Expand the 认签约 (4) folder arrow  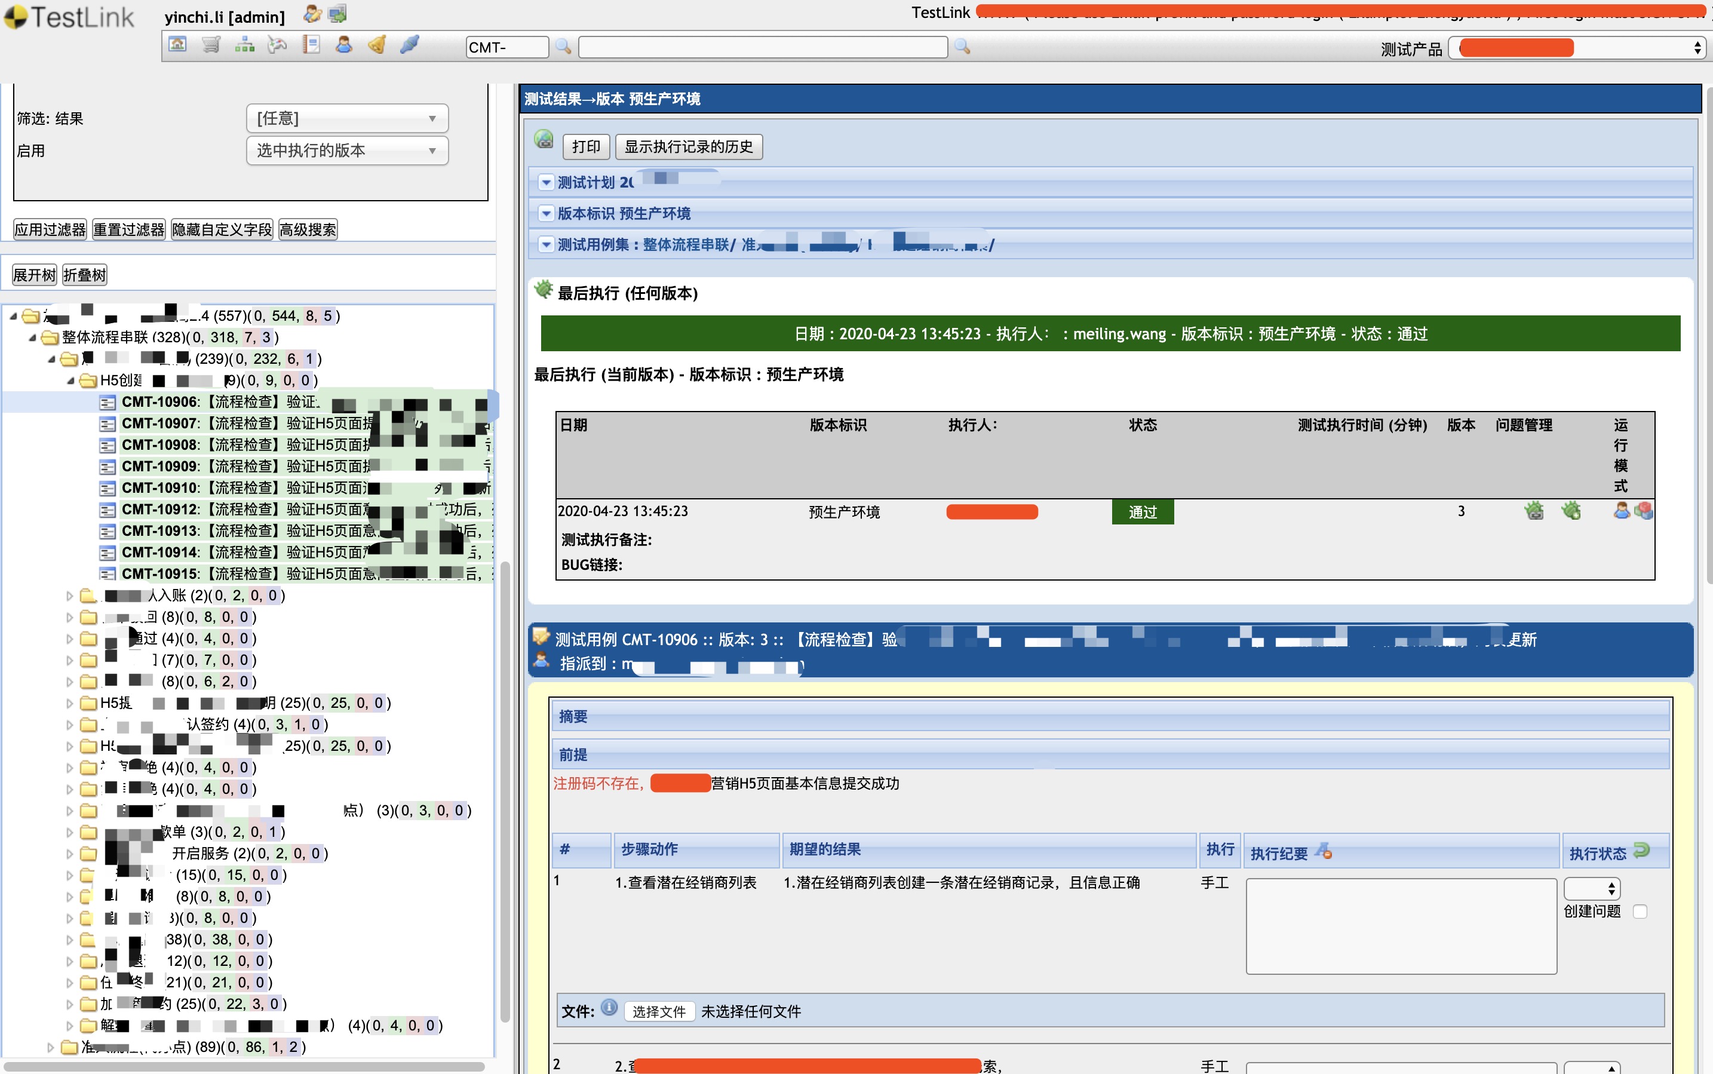click(70, 725)
